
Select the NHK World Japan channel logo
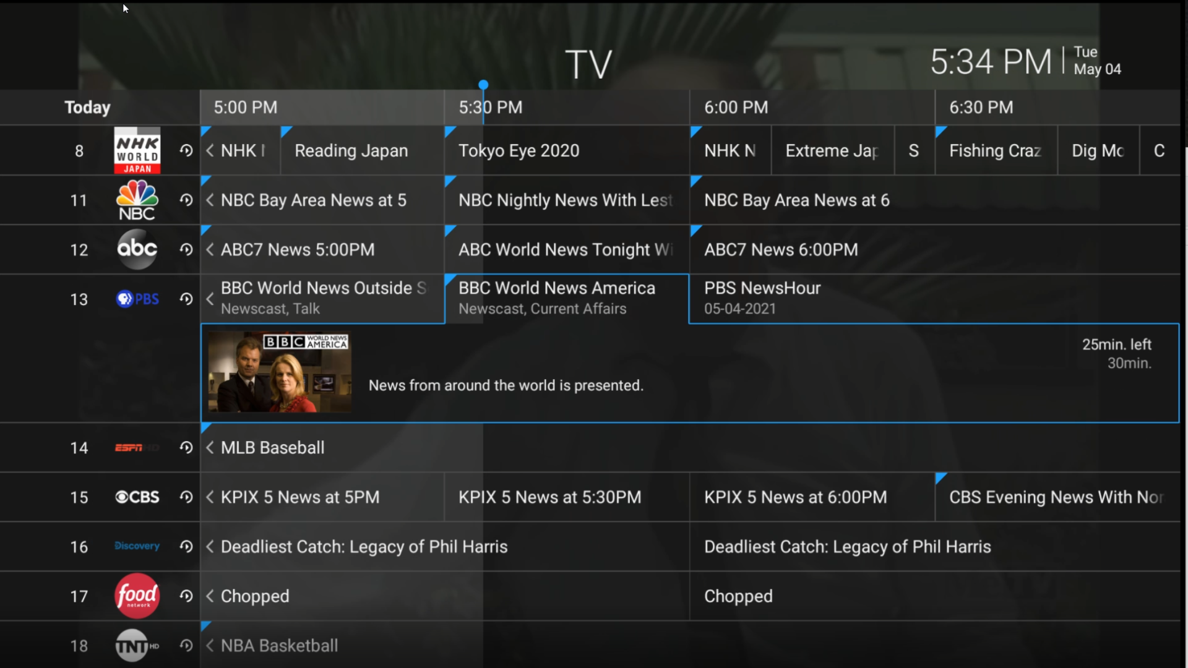[x=137, y=150]
